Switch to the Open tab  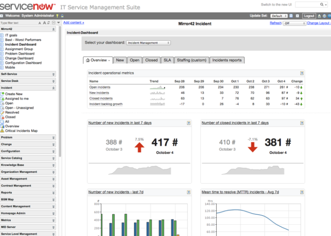point(134,60)
